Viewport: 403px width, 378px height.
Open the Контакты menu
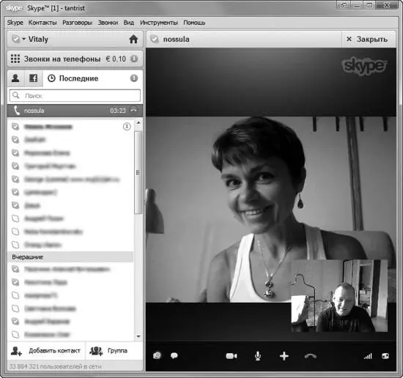tap(42, 23)
